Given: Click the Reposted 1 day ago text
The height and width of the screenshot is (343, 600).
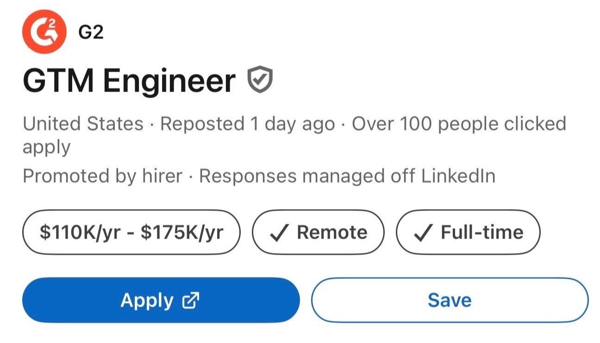Looking at the screenshot, I should tap(247, 124).
